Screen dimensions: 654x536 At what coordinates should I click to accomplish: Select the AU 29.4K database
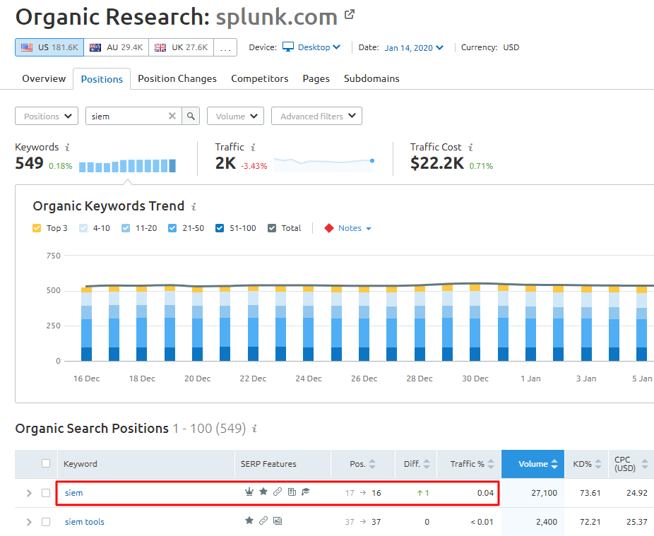(x=117, y=47)
